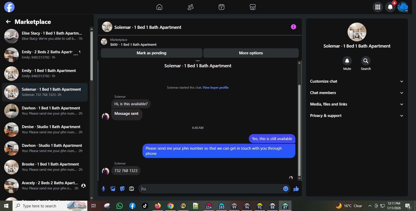Screen dimensions: 416x211
Task: Click the More options button
Action: 251,53
